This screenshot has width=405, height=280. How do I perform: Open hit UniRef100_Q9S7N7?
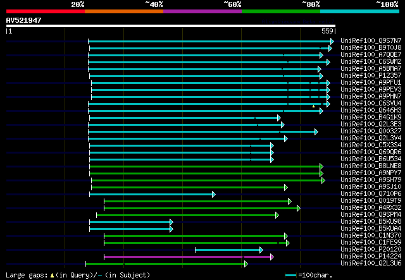371,40
